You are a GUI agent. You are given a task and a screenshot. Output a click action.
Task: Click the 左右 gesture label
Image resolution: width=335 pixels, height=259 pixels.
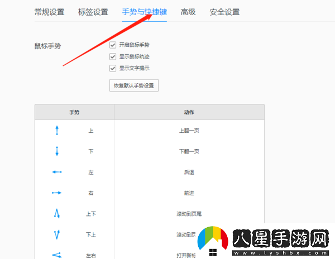[x=91, y=255]
